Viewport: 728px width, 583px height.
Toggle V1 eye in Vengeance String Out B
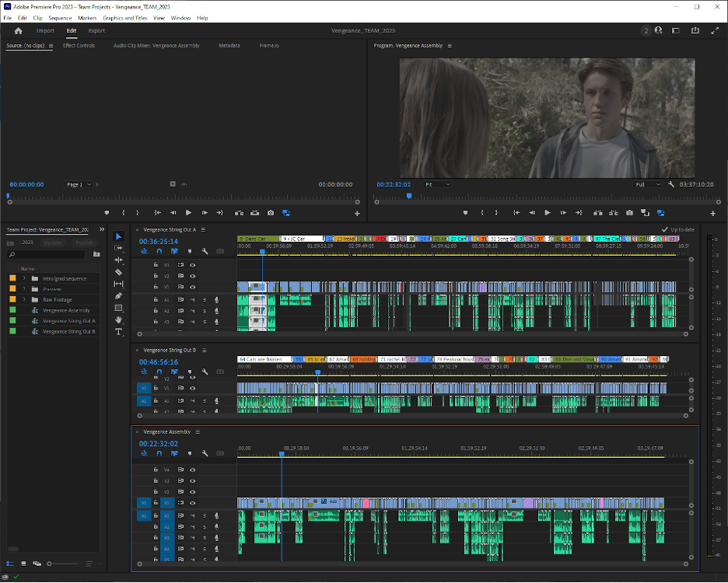193,388
